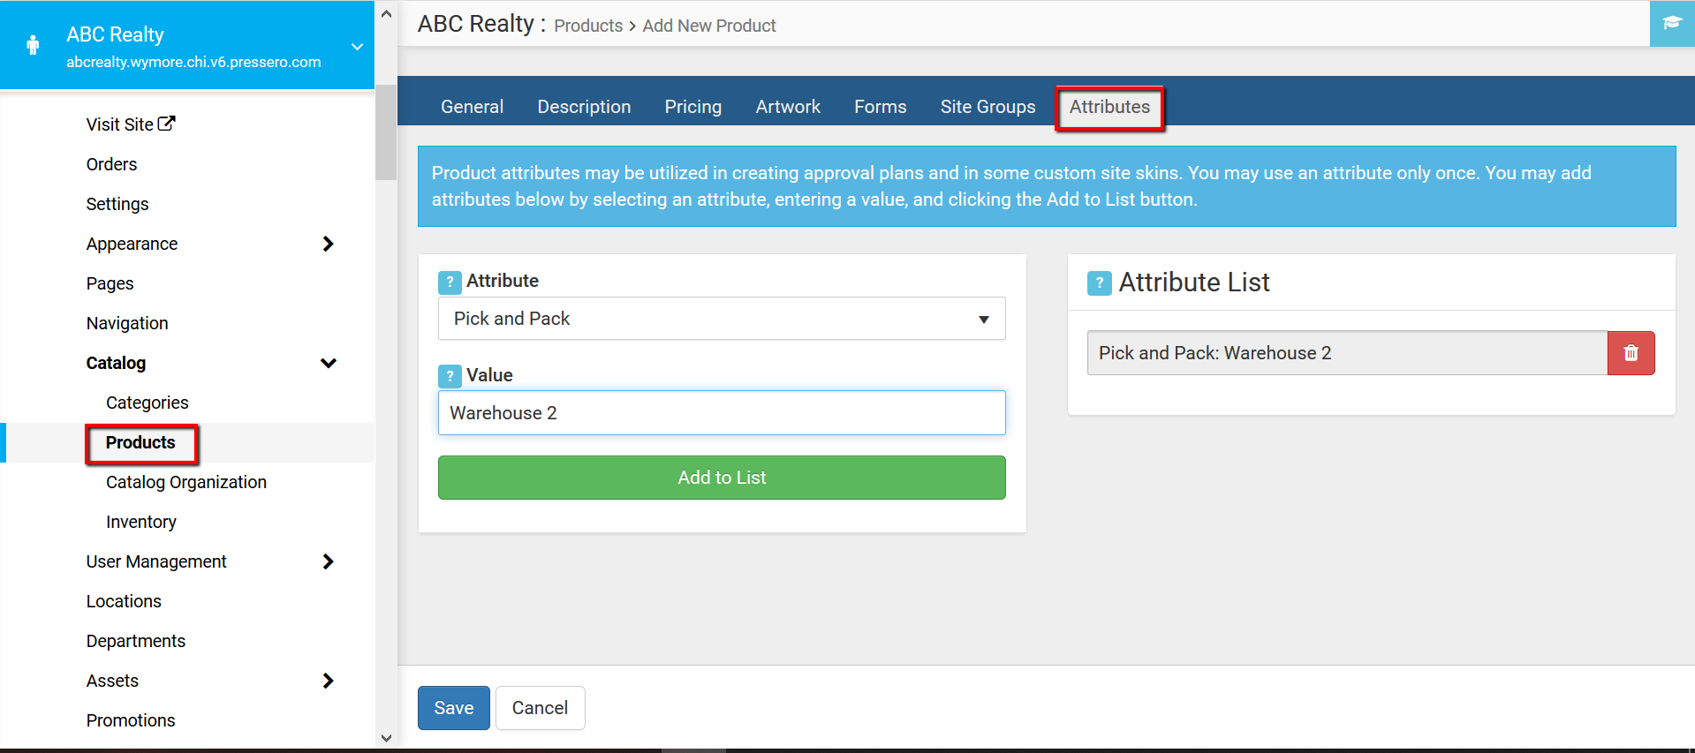The height and width of the screenshot is (753, 1695).
Task: Switch to the General tab
Action: pyautogui.click(x=472, y=107)
